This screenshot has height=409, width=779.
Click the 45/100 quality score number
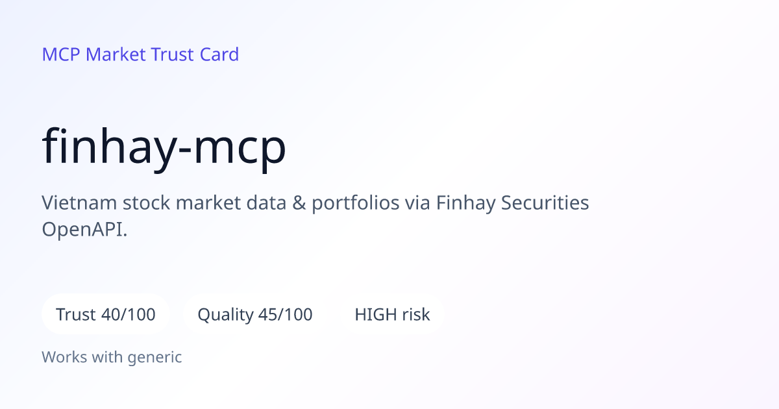(286, 315)
